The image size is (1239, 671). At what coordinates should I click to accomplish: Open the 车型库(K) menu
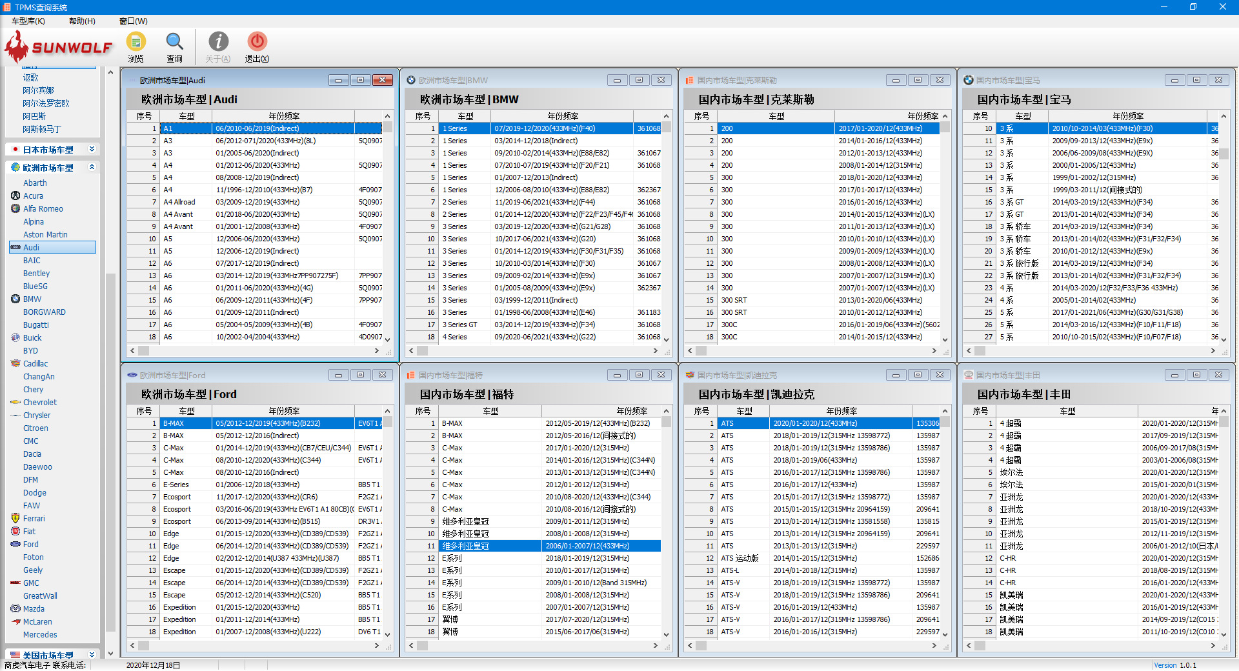pyautogui.click(x=28, y=21)
